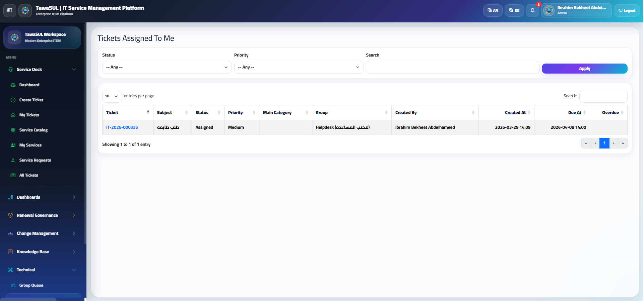Collapse the Service Desk menu
The height and width of the screenshot is (301, 643).
click(x=74, y=70)
